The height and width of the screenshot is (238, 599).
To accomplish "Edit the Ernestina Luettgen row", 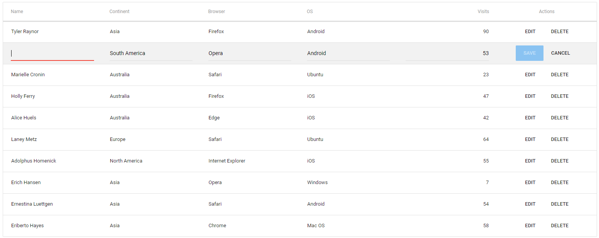I will click(x=530, y=204).
